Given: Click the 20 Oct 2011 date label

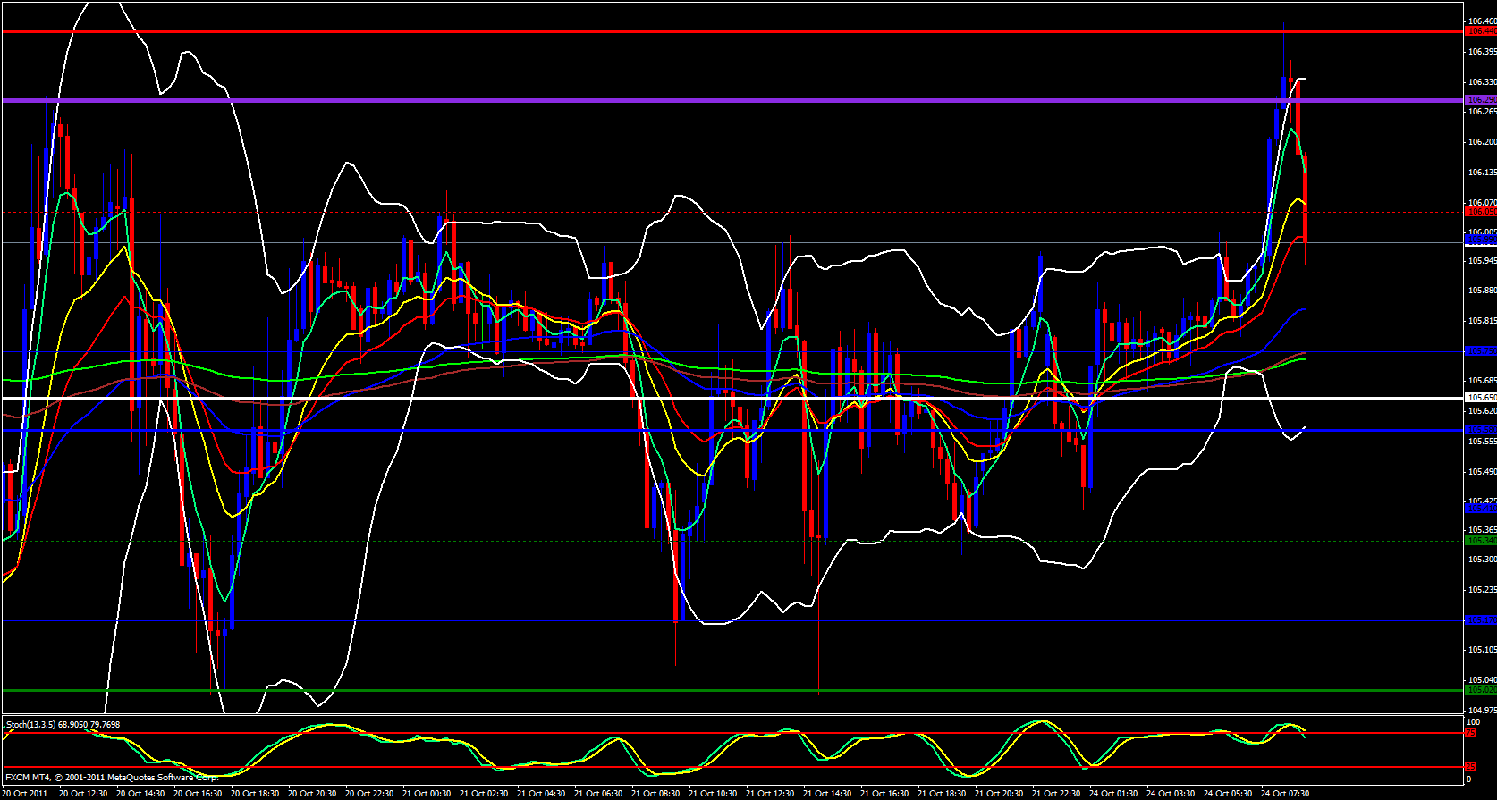Looking at the screenshot, I should pyautogui.click(x=25, y=793).
